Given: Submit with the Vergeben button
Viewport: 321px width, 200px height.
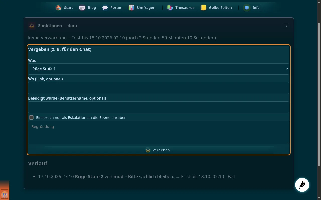Looking at the screenshot, I should click(x=158, y=150).
